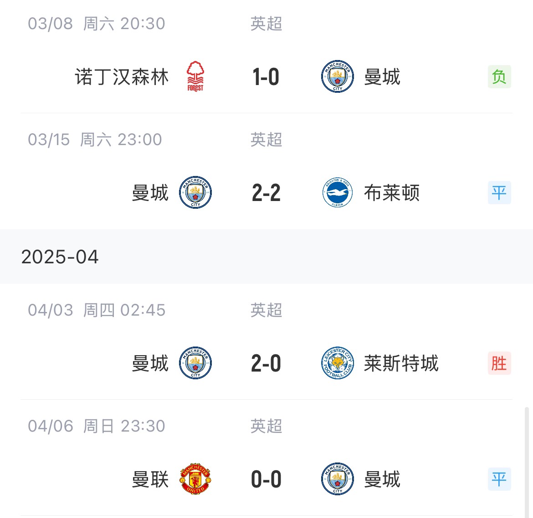This screenshot has width=533, height=518.
Task: Tap Manchester City crest in the 04/03 match
Action: (195, 363)
